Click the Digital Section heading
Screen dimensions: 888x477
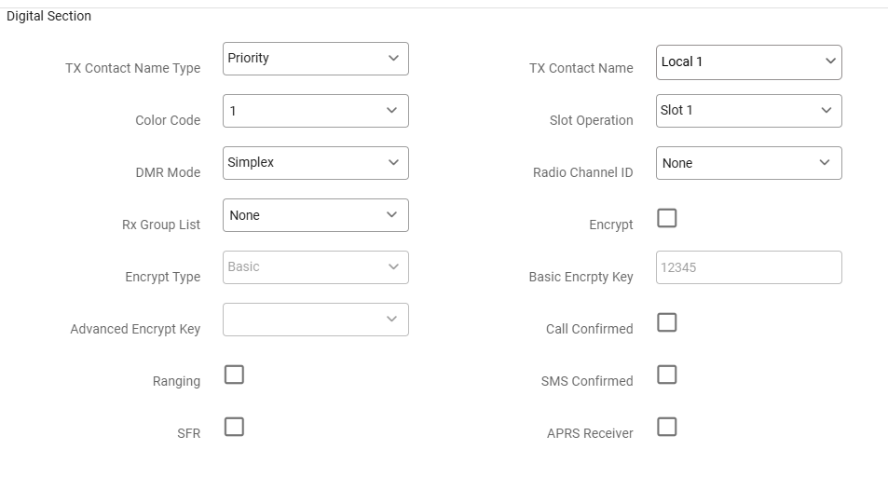[x=48, y=16]
